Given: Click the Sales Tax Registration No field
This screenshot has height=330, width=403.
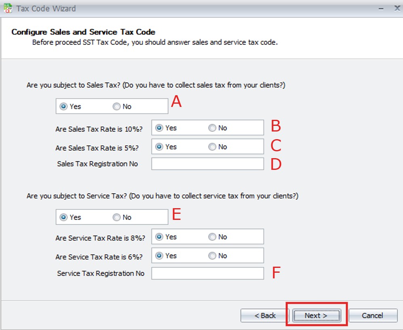Looking at the screenshot, I should (207, 164).
